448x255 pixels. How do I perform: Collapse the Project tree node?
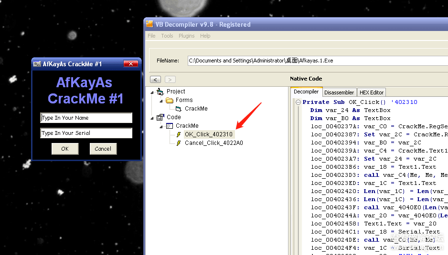tap(152, 92)
